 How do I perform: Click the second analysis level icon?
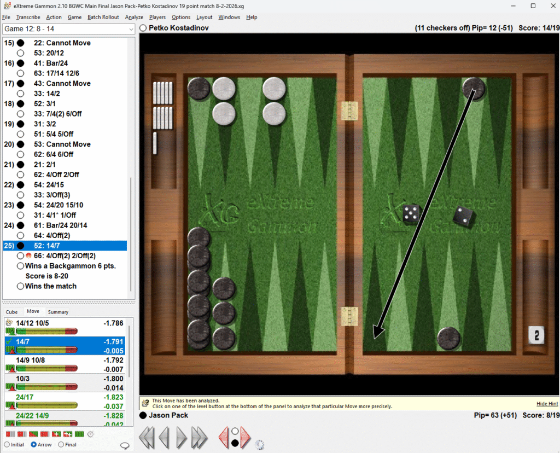click(22, 434)
